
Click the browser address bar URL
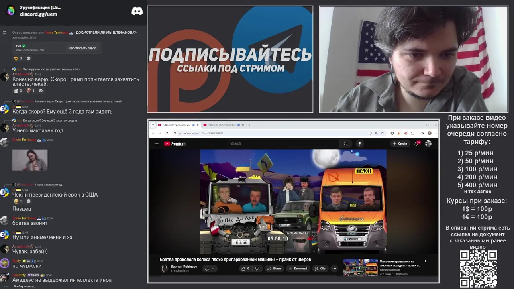coord(200,133)
